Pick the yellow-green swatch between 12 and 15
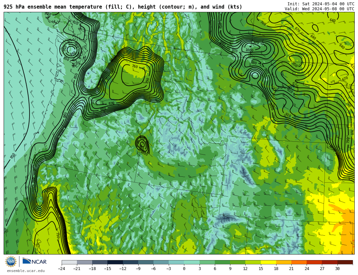The height and width of the screenshot is (275, 358). click(x=253, y=262)
